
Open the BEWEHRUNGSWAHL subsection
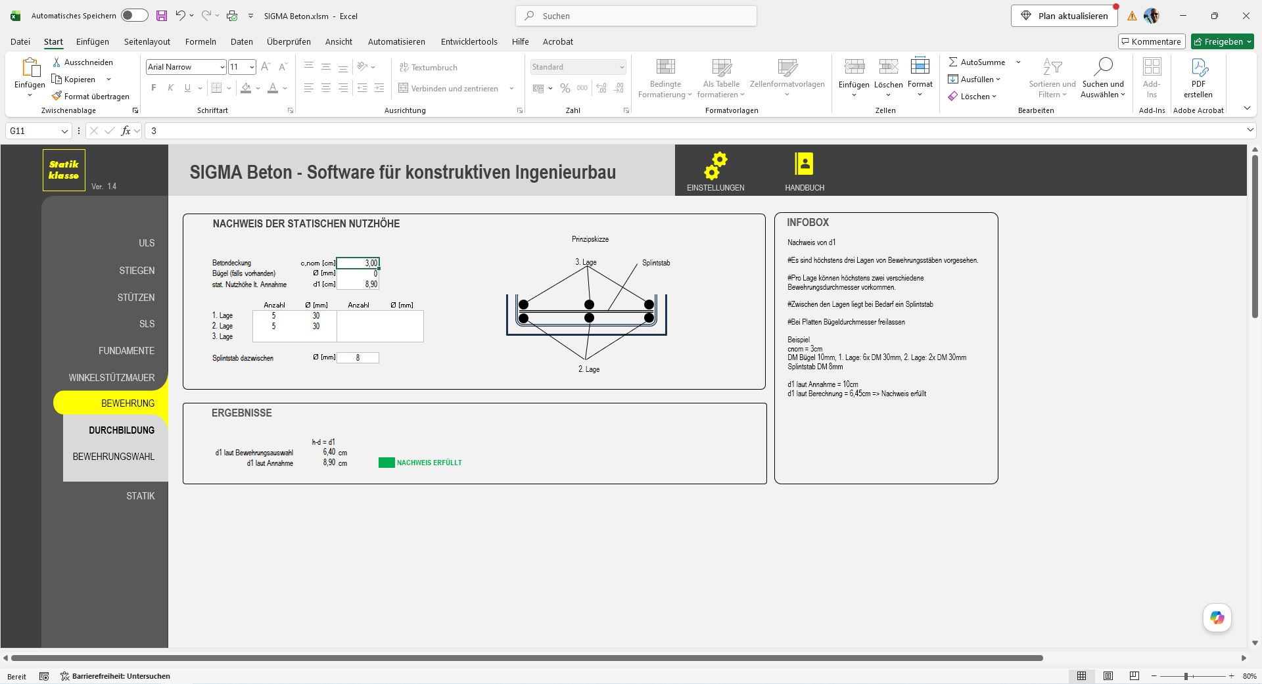pos(114,457)
